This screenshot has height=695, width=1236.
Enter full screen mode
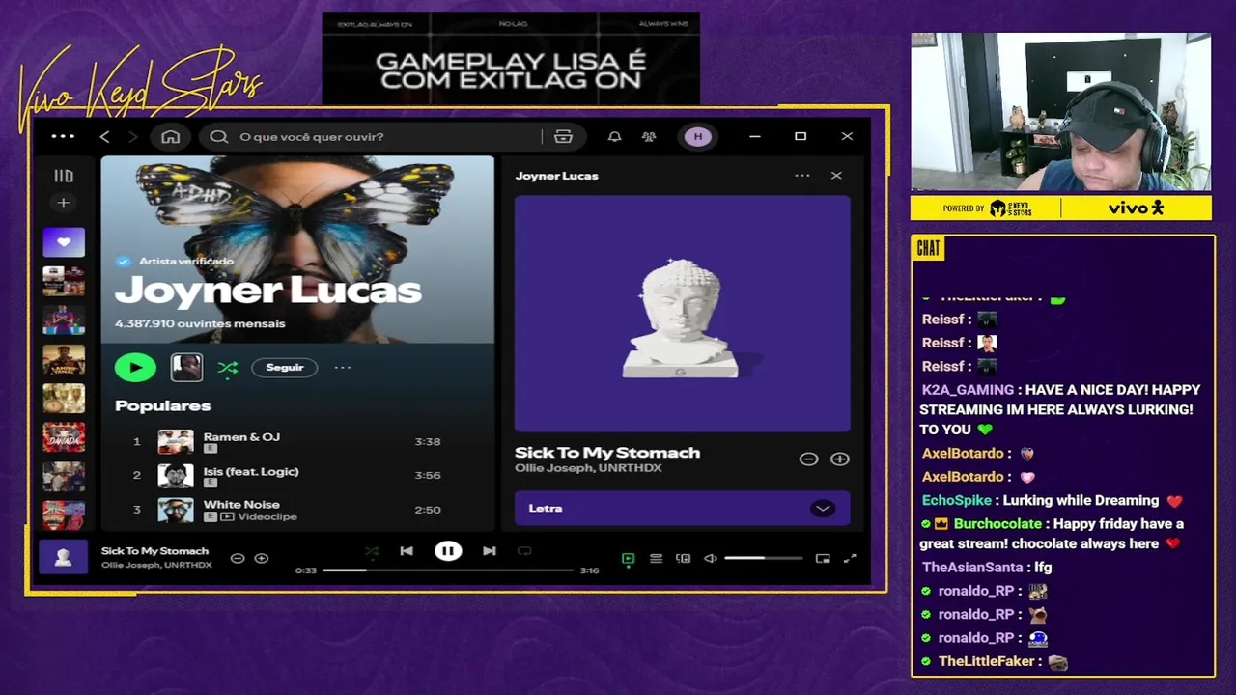(850, 558)
